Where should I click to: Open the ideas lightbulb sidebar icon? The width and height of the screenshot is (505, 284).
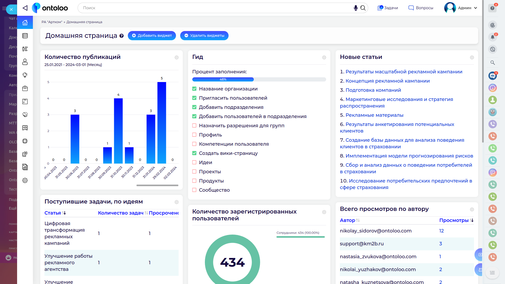pos(25,75)
